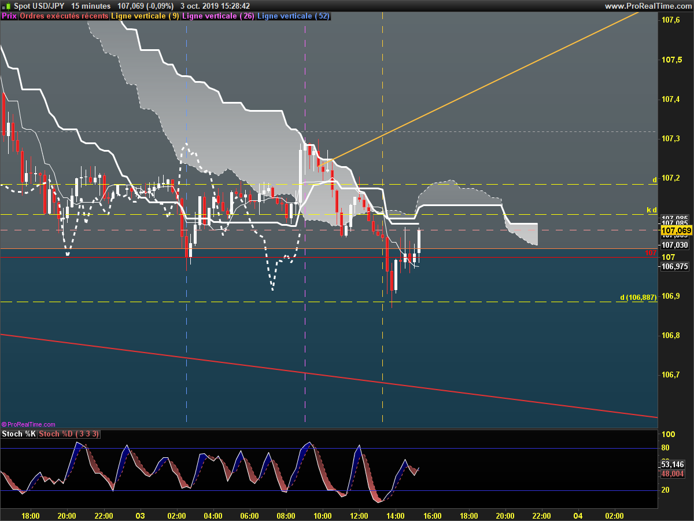This screenshot has width=694, height=521.
Task: Click the 18:00 label before 20:00 on time axis
Action: point(30,516)
